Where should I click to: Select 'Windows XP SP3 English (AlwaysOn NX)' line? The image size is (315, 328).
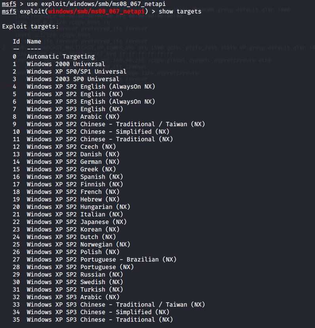click(84, 102)
